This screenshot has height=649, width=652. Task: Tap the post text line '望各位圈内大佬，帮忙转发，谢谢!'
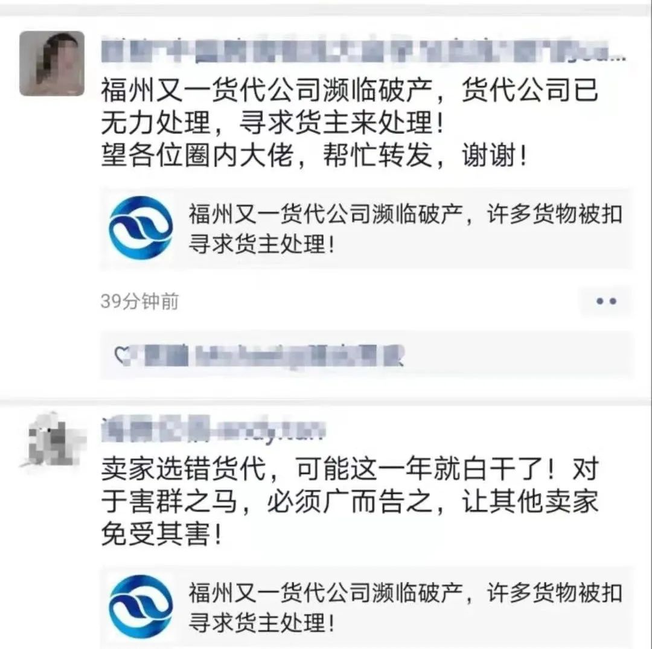314,155
